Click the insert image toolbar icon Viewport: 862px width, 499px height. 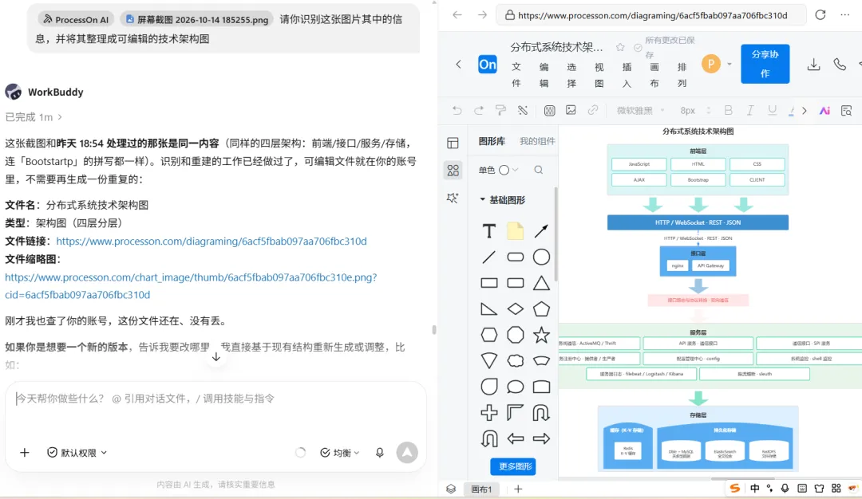coord(571,110)
